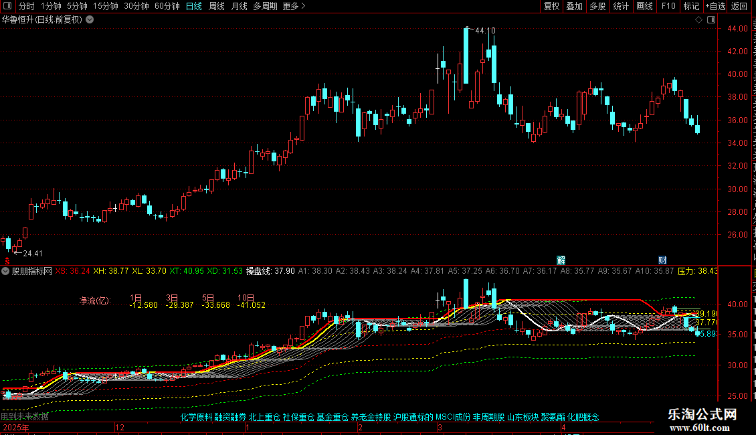Click the 2025年 label on the time axis
The height and width of the screenshot is (435, 756).
click(x=16, y=428)
